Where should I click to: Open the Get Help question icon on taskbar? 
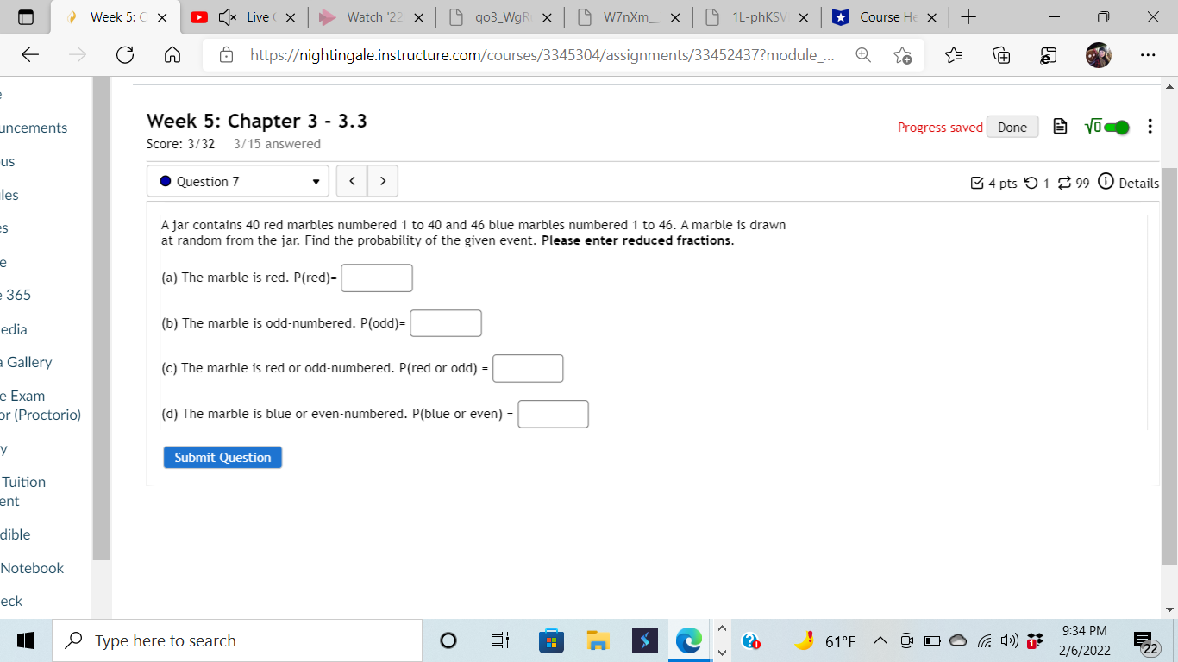pos(752,642)
